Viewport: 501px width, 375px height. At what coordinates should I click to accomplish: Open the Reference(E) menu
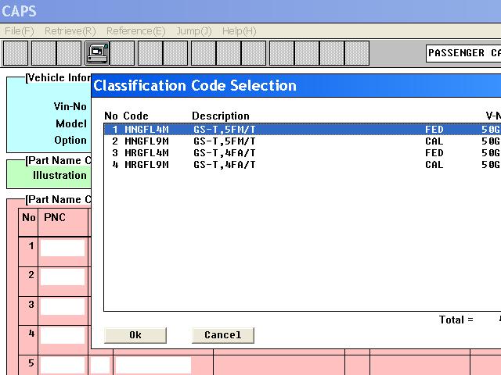click(136, 31)
